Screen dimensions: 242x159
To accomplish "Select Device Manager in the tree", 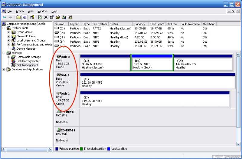I will pyautogui.click(x=26, y=48).
